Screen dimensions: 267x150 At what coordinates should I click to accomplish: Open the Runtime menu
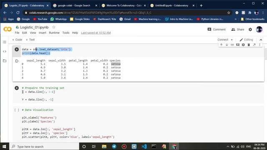54,33
